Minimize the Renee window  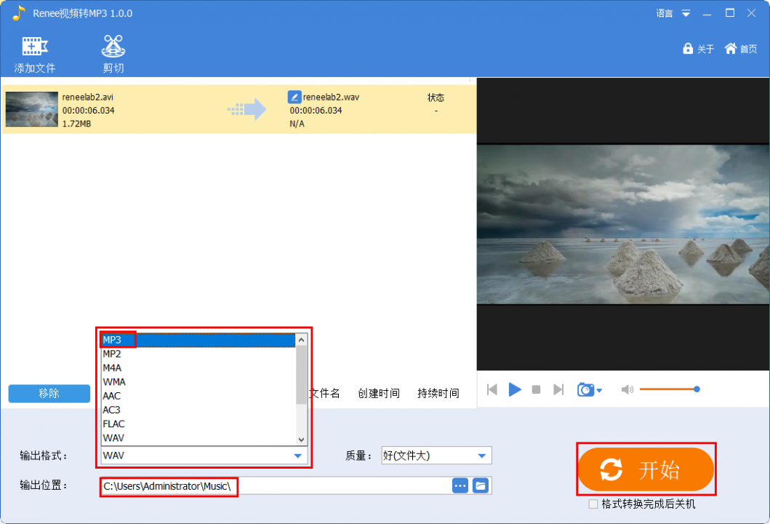[707, 14]
